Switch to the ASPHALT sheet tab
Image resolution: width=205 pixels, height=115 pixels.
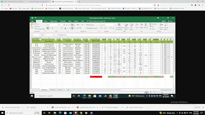44,90
